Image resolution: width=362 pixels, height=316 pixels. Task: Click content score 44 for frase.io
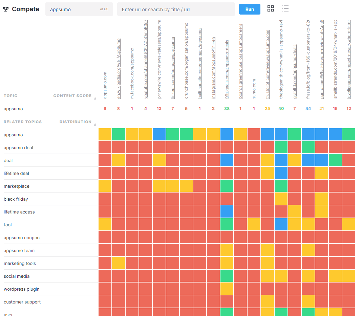point(308,108)
